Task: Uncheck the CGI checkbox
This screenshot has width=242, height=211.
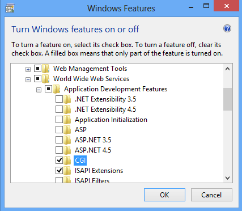Action: [59, 160]
